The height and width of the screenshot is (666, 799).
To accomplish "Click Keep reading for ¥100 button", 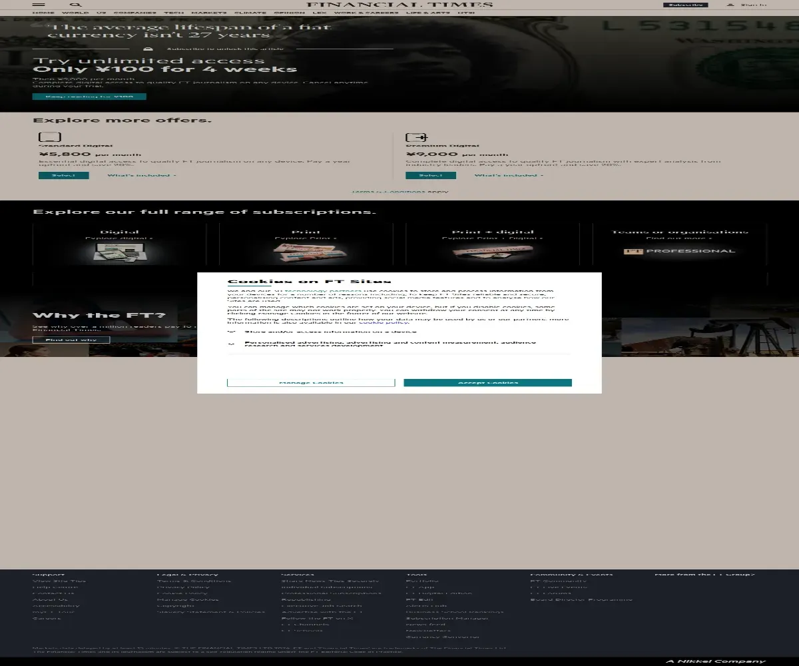I will [89, 97].
